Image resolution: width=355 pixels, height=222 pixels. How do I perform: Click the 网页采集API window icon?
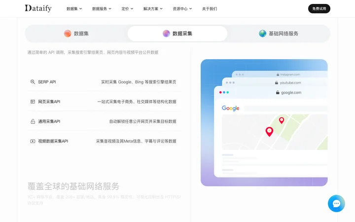coord(33,102)
